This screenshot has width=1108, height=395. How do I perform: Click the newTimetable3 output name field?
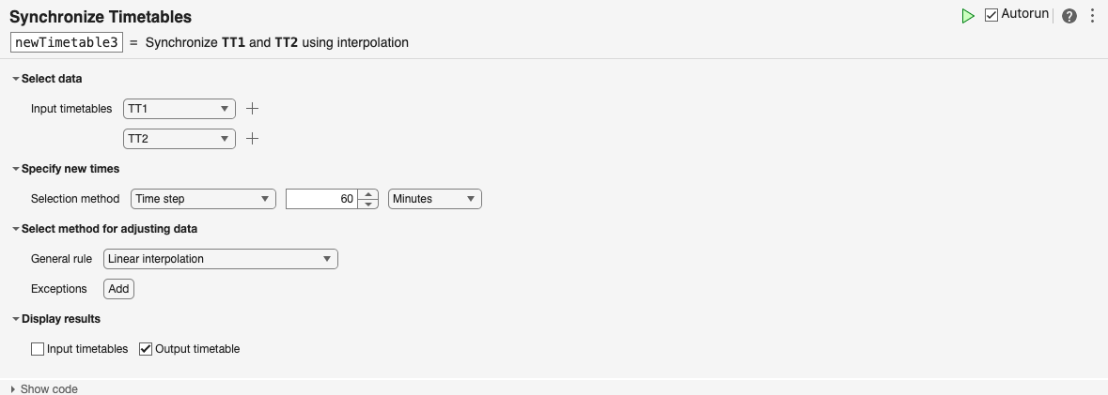point(67,42)
